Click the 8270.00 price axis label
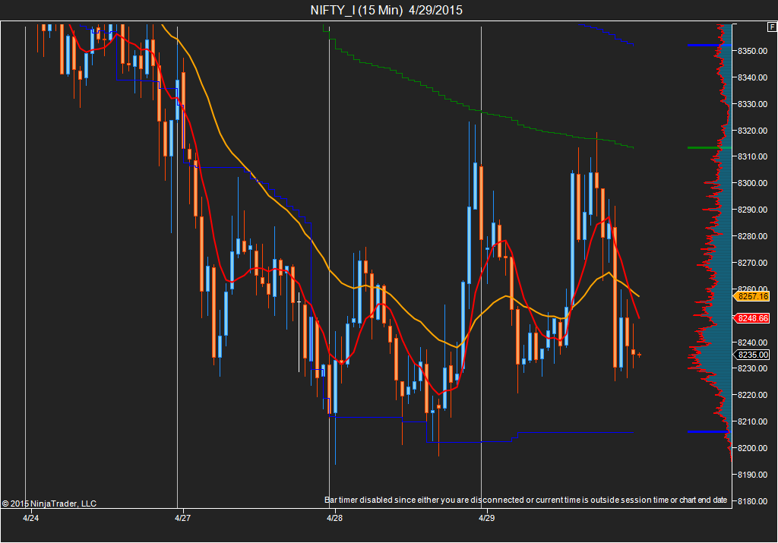This screenshot has height=543, width=778. click(x=752, y=263)
